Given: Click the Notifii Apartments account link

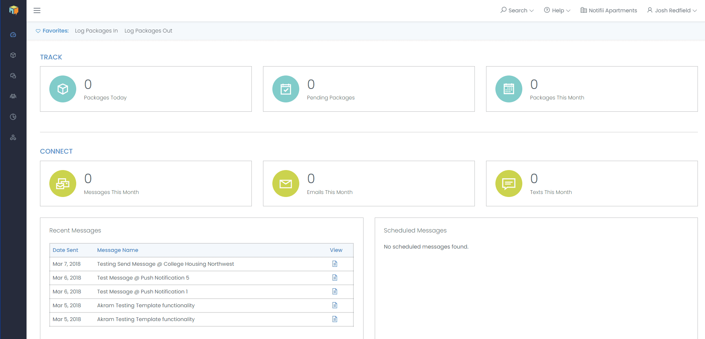Looking at the screenshot, I should [609, 10].
